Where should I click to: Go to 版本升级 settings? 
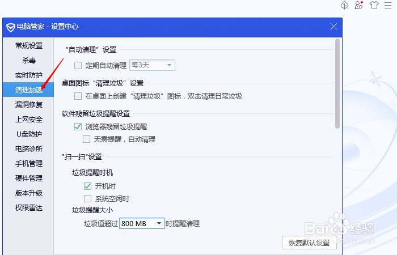coord(29,193)
